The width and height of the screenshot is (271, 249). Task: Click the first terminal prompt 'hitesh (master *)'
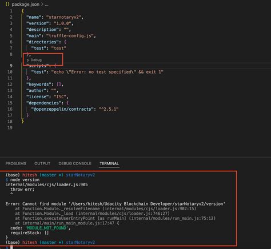(x=43, y=175)
